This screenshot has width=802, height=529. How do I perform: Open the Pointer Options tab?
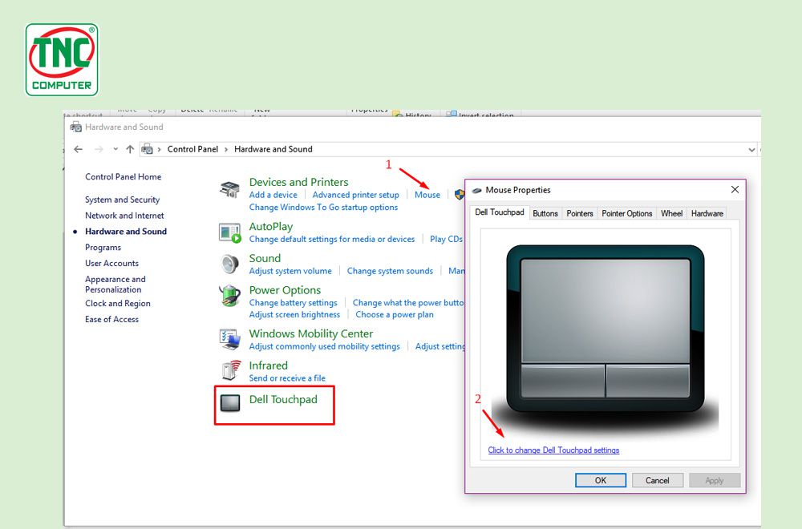pos(626,214)
